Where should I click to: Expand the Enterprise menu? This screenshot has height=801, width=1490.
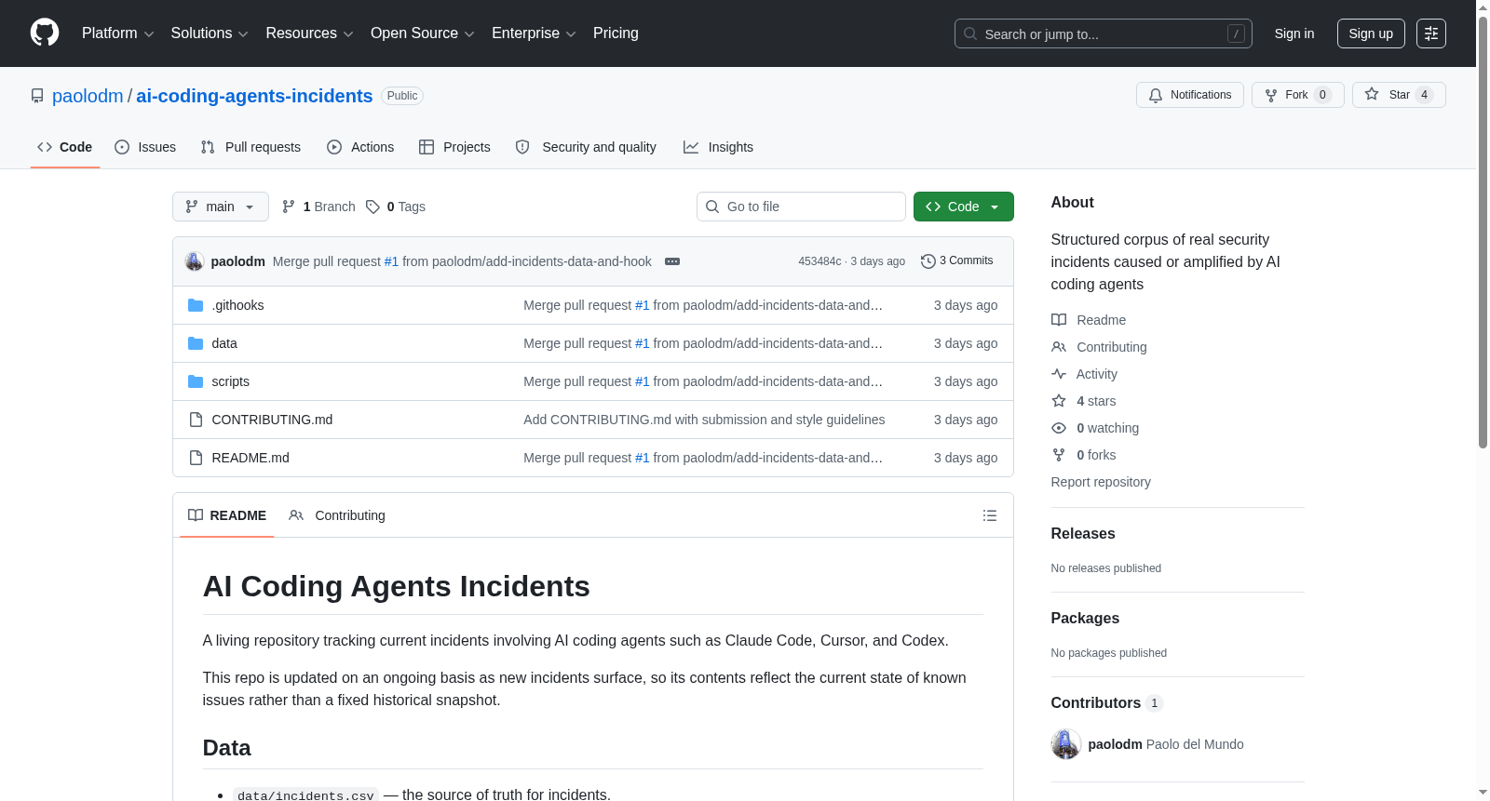pos(534,33)
